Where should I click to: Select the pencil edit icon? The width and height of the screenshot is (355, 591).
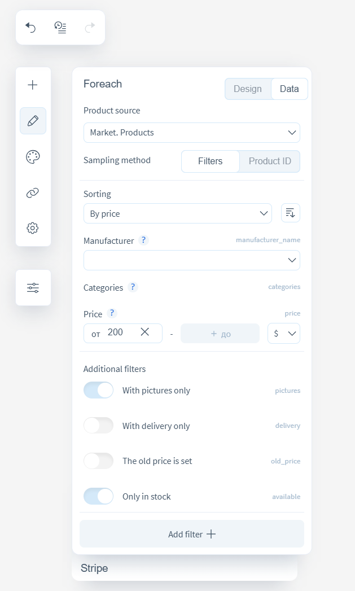[x=33, y=121]
